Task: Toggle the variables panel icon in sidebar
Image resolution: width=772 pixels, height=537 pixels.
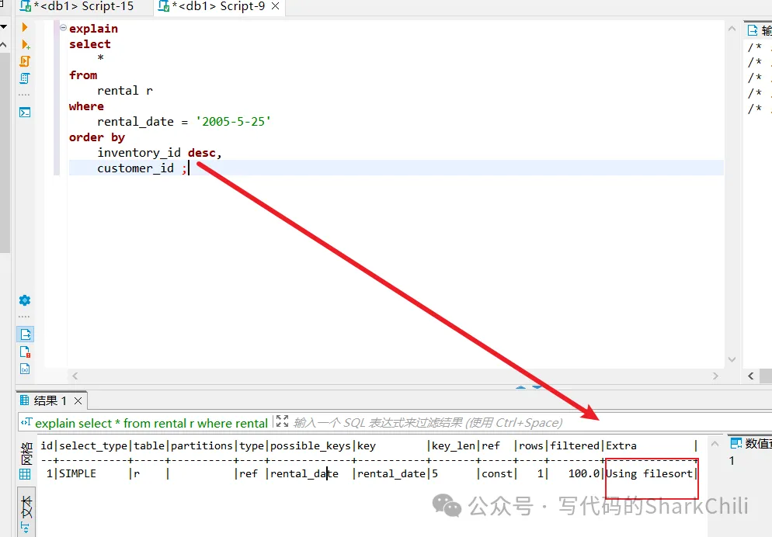Action: pos(25,369)
